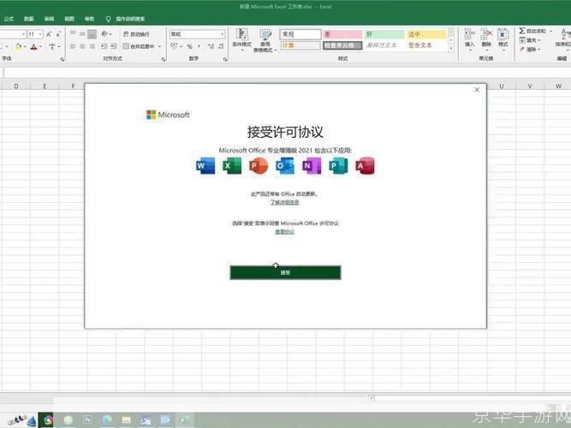This screenshot has width=571, height=428.
Task: Apply the pink 差 bad cell style
Action: coord(342,34)
